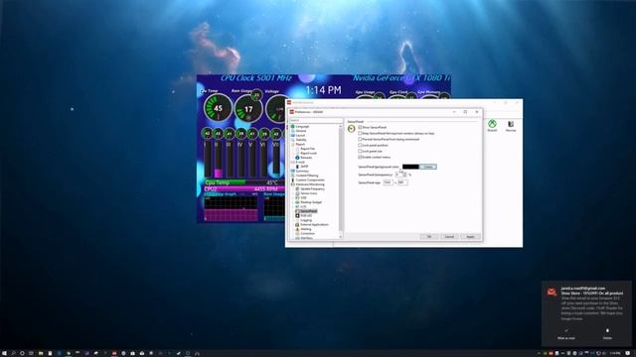Click Apply in Preferences dialog
636x357 pixels.
(470, 236)
